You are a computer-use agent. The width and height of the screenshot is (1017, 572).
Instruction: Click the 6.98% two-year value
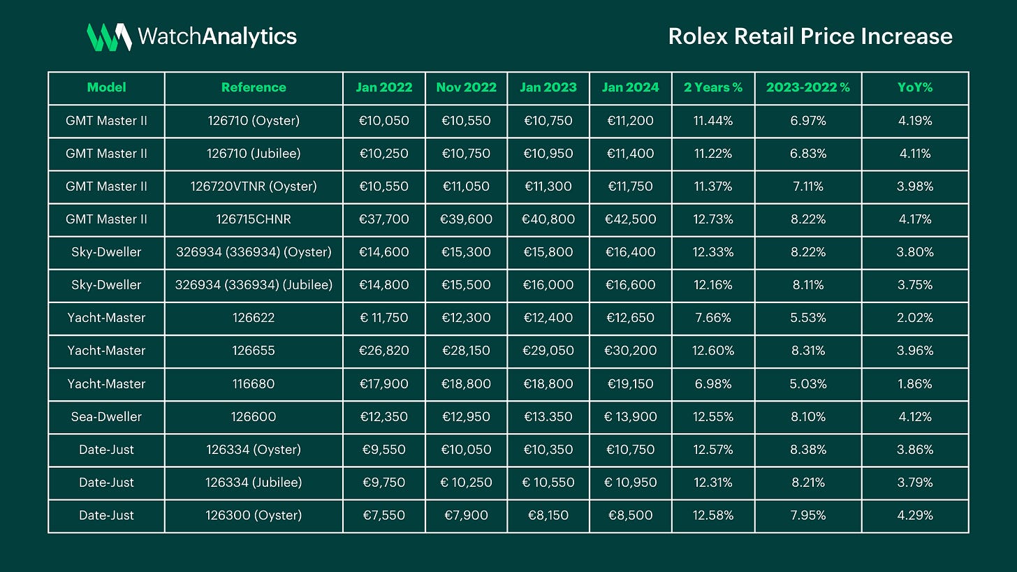(713, 383)
